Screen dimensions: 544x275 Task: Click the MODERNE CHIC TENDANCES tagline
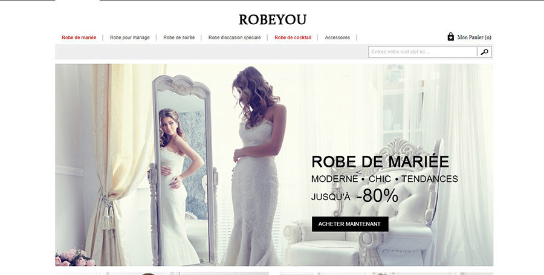point(384,179)
